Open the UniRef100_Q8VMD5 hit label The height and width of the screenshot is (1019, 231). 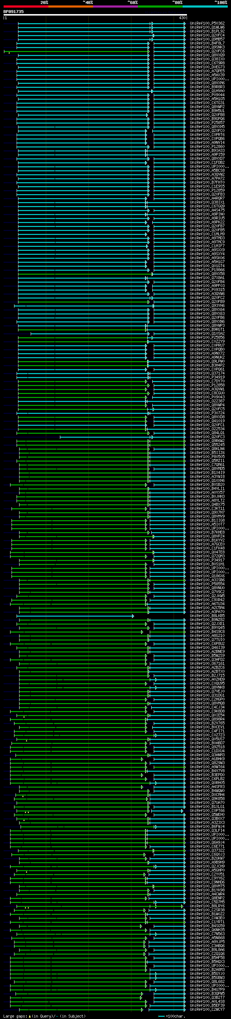point(207,468)
